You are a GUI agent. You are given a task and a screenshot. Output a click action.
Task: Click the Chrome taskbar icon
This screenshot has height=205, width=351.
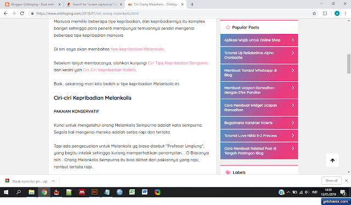click(x=44, y=192)
